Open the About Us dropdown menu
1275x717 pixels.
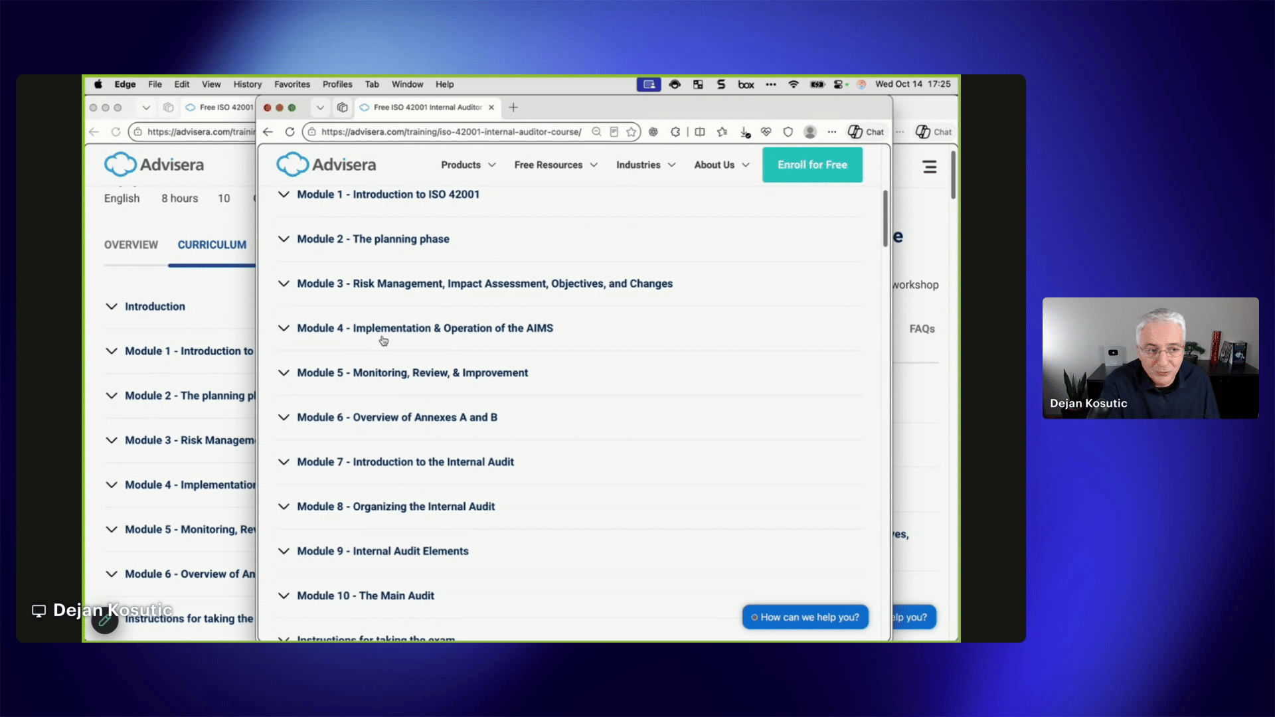pos(722,165)
